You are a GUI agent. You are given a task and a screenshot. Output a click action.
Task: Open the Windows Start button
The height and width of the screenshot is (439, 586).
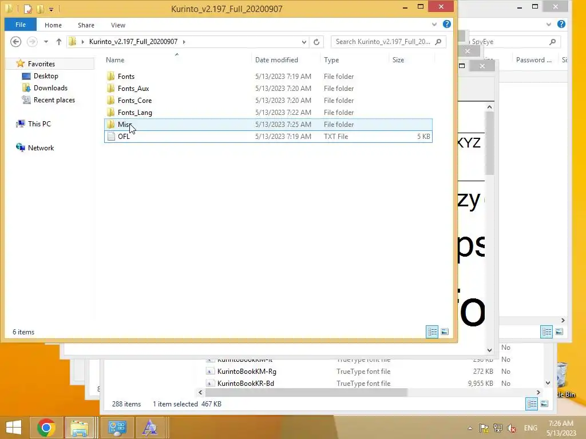14,428
